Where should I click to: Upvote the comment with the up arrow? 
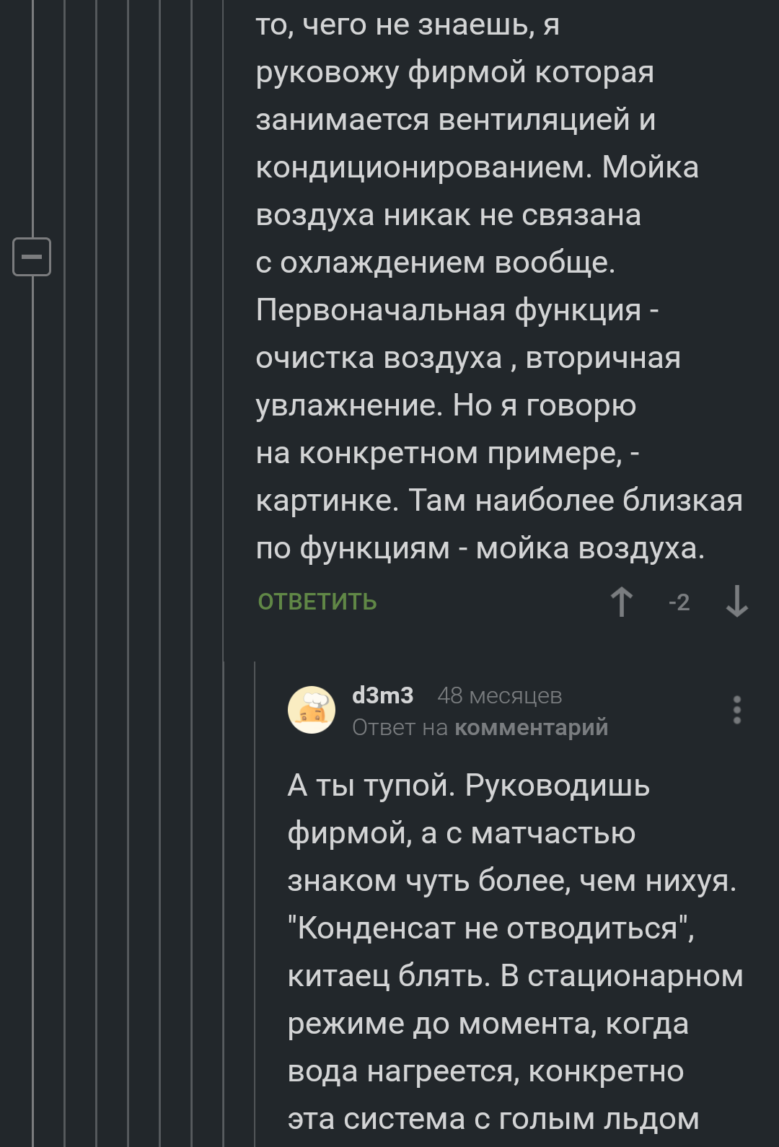tap(621, 602)
